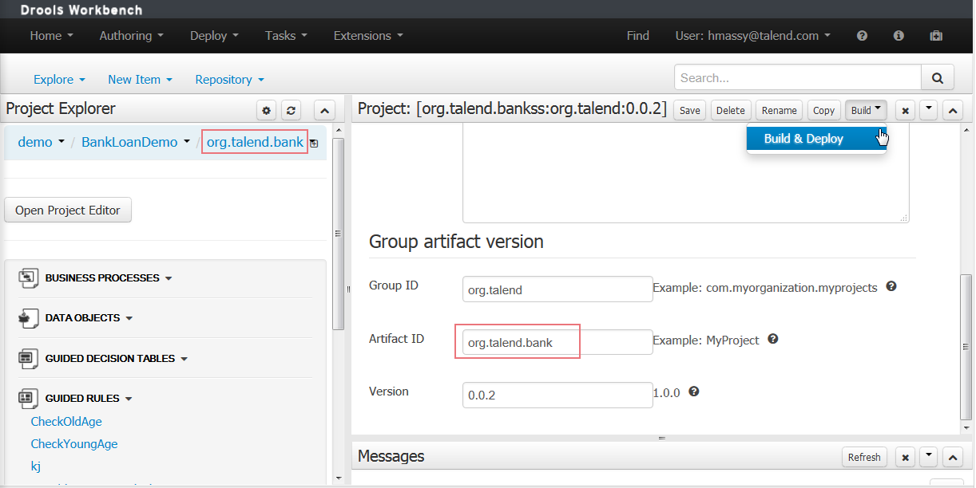Open the Build dropdown button
This screenshot has height=488, width=976.
(866, 110)
